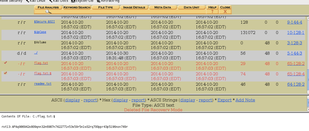Viewport: 309px width, 131px height.
Task: Click Export link for the file
Action: [224, 100]
